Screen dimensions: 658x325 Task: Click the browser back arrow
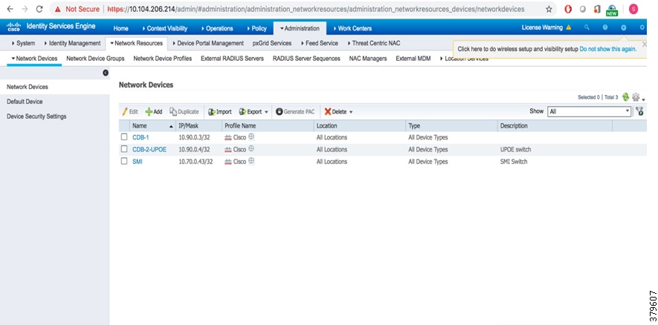click(x=10, y=9)
